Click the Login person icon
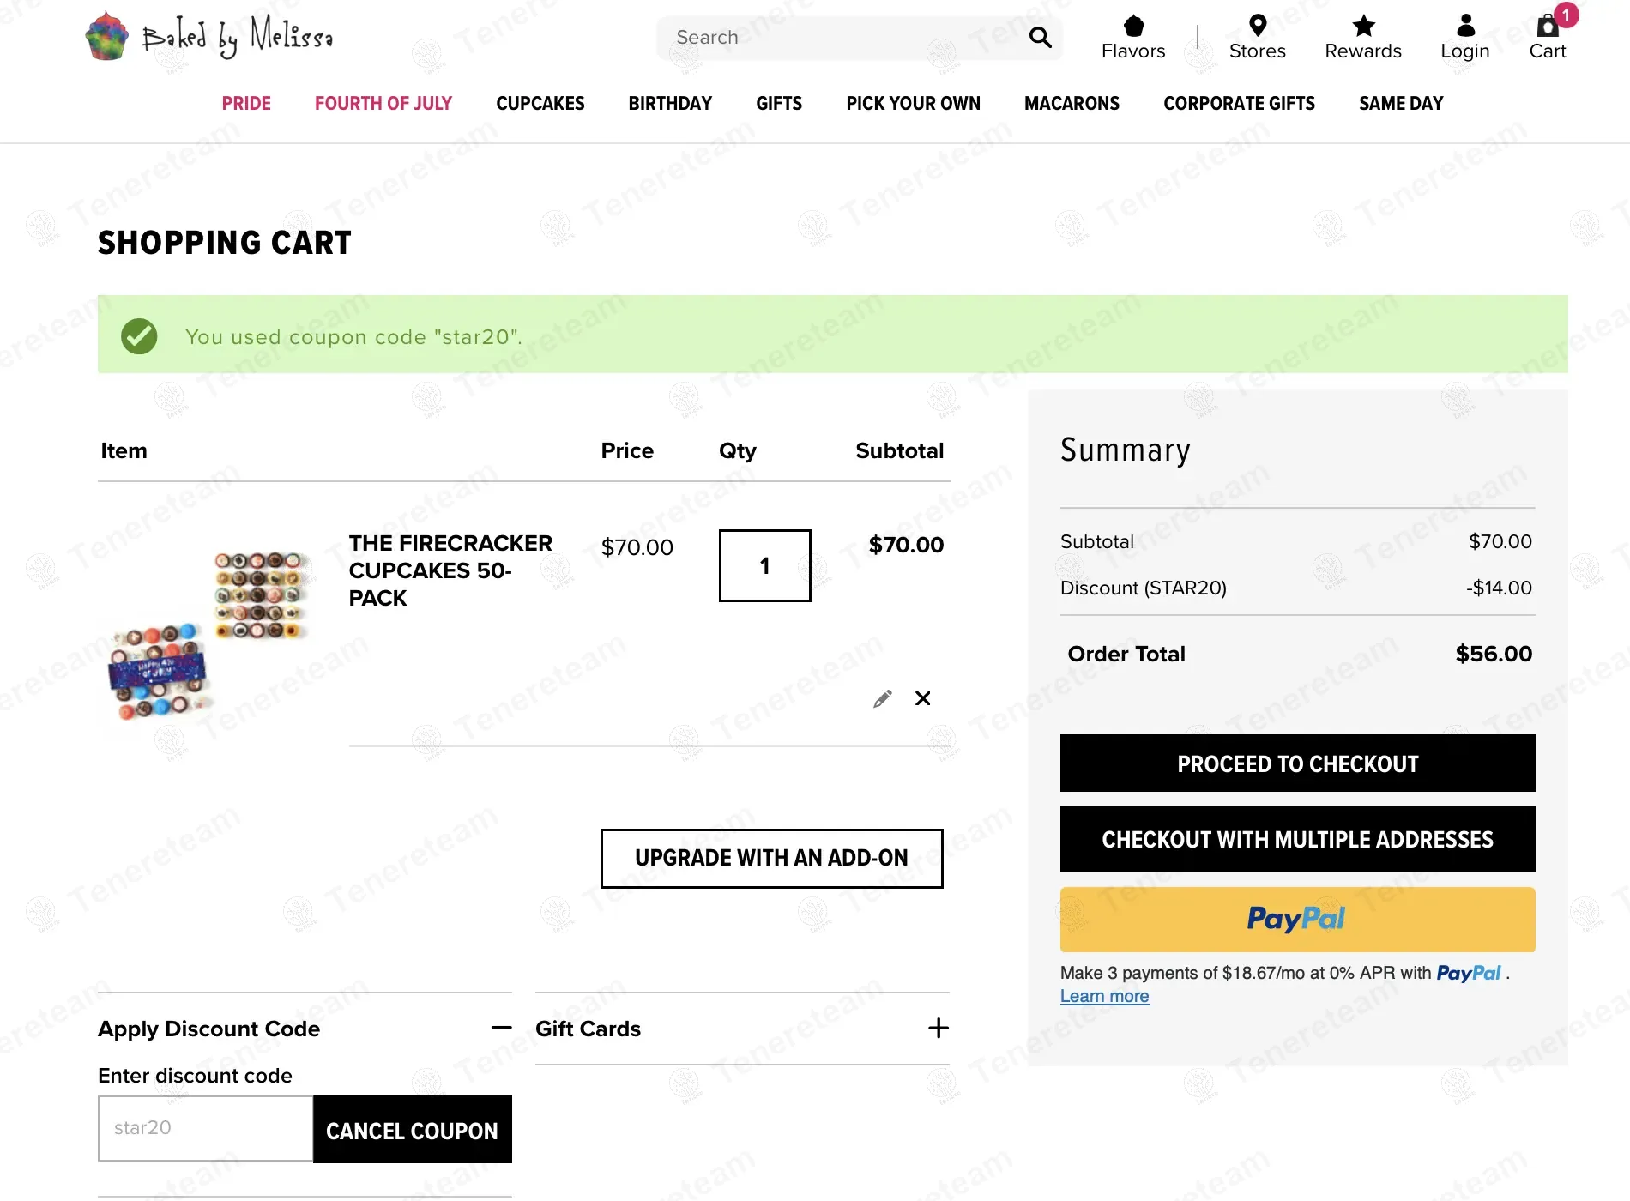Screen dimensions: 1630x1201 1465,27
